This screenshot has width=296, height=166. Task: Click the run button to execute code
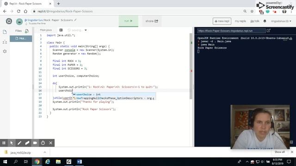[x=129, y=21]
